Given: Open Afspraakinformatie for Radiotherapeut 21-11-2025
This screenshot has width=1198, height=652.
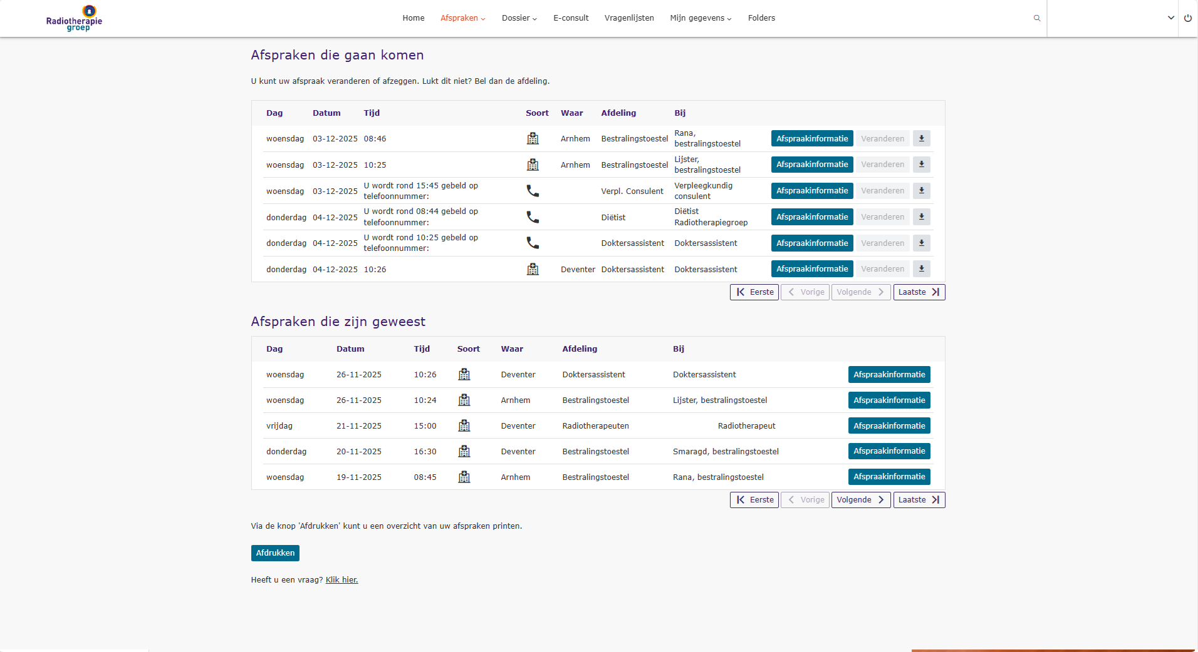Looking at the screenshot, I should (x=889, y=425).
